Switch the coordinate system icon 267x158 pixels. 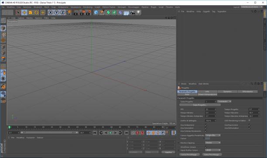[69, 12]
